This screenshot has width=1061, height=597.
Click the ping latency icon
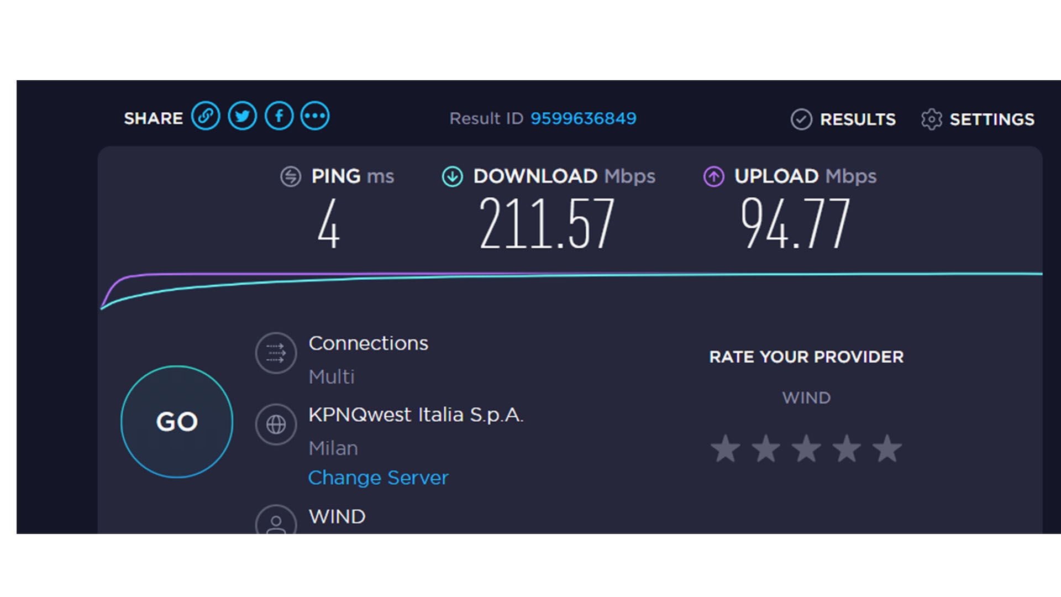pos(291,177)
